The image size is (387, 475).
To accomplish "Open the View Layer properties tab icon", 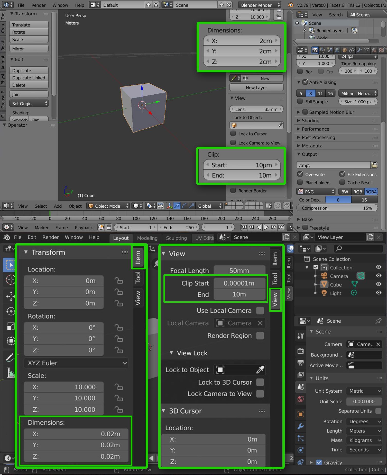I will tap(300, 375).
